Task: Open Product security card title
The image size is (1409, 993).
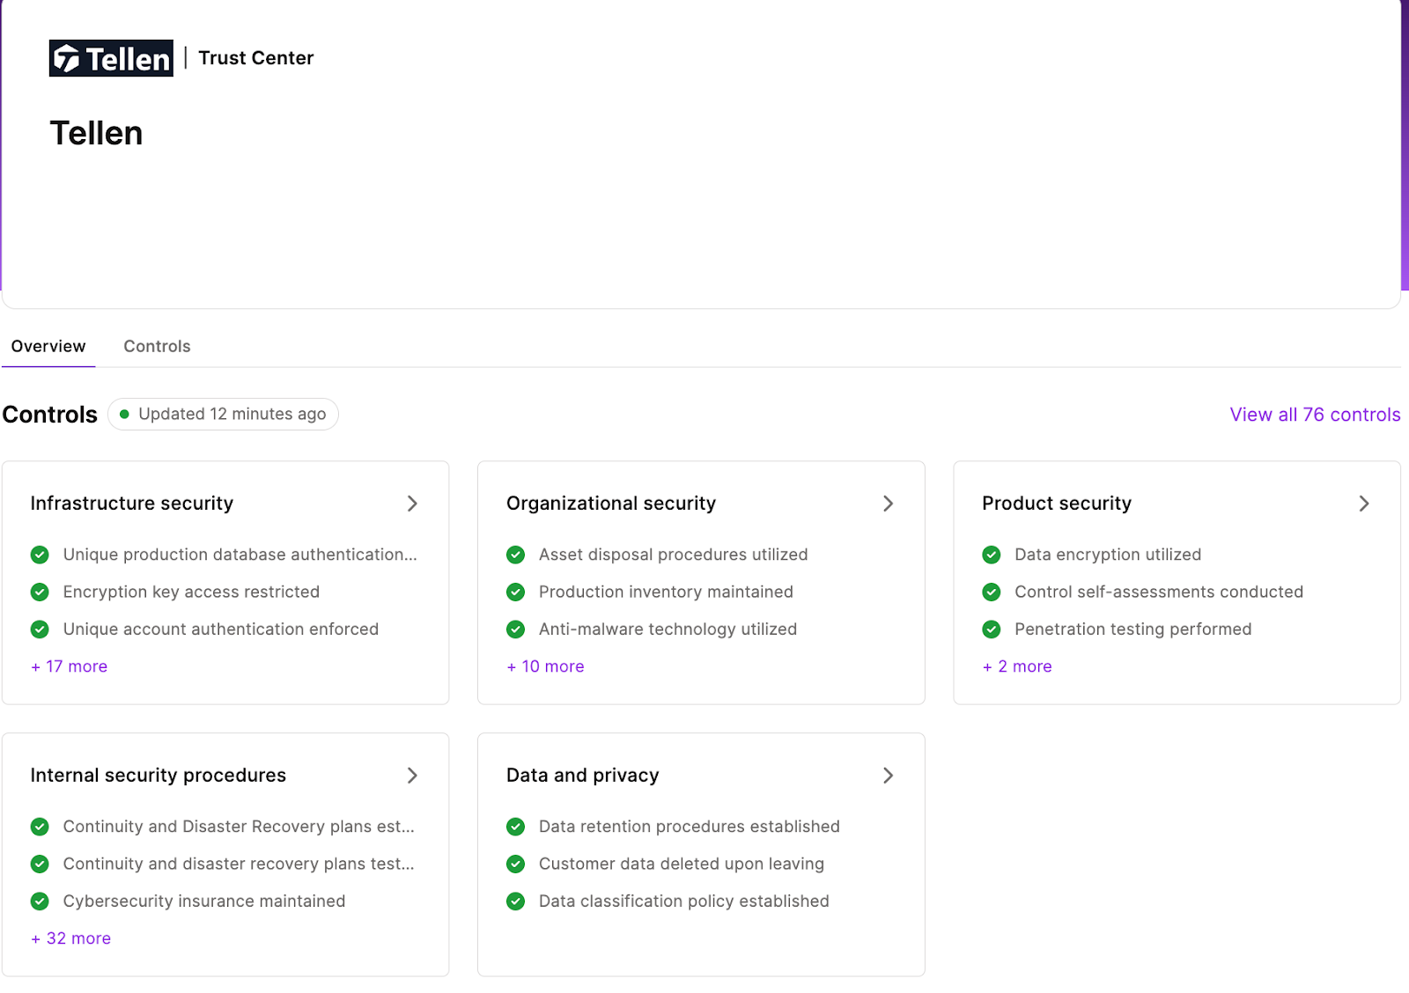Action: coord(1057,504)
